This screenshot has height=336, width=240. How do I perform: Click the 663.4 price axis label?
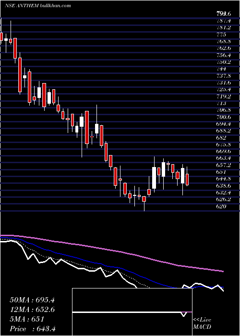pos(224,158)
